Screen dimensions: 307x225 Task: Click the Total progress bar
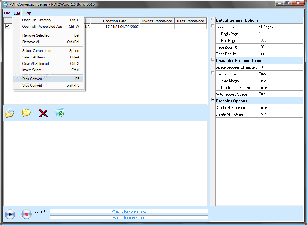[129, 217]
